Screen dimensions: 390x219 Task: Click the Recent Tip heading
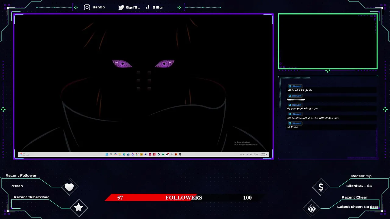(361, 176)
